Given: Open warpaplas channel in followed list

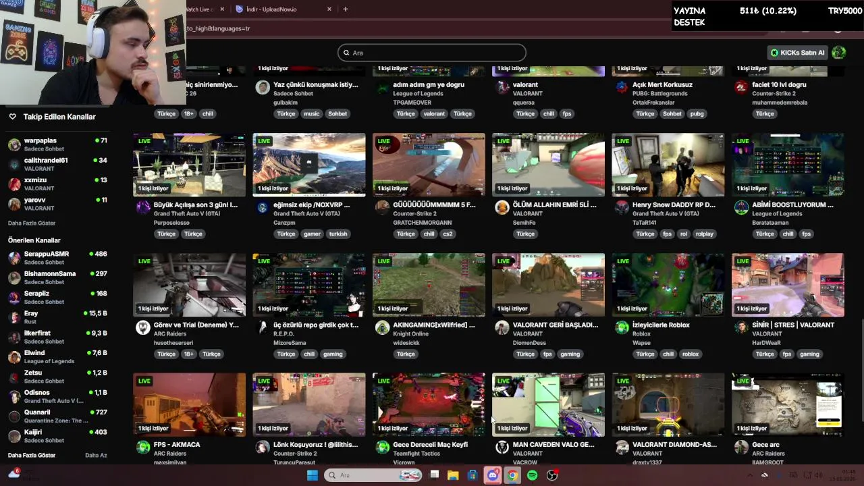Looking at the screenshot, I should [57, 144].
